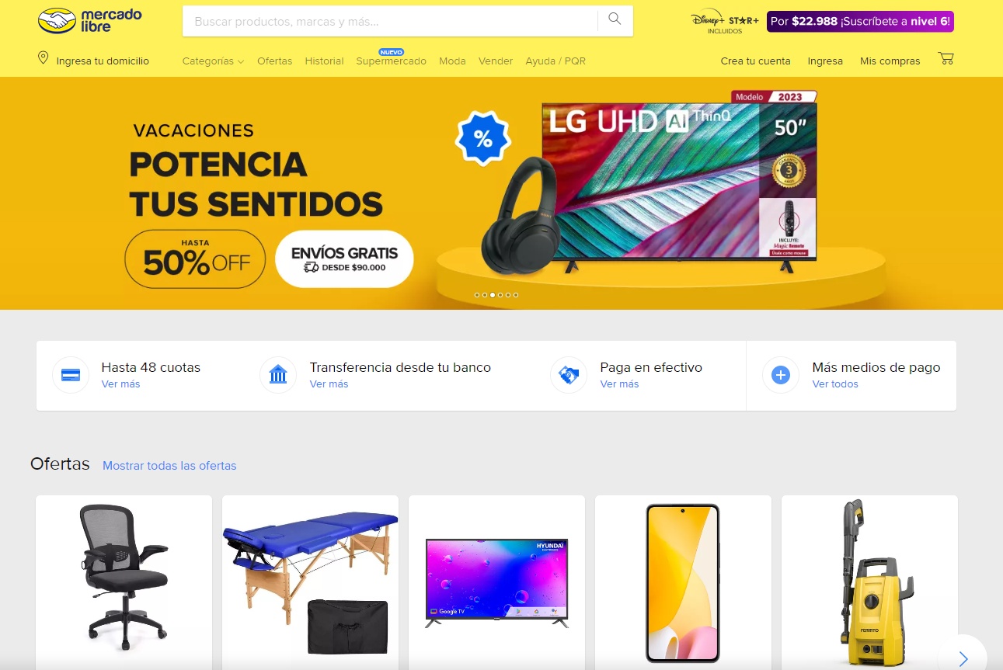Click the bank transfer building icon
Image resolution: width=1003 pixels, height=670 pixels.
278,375
